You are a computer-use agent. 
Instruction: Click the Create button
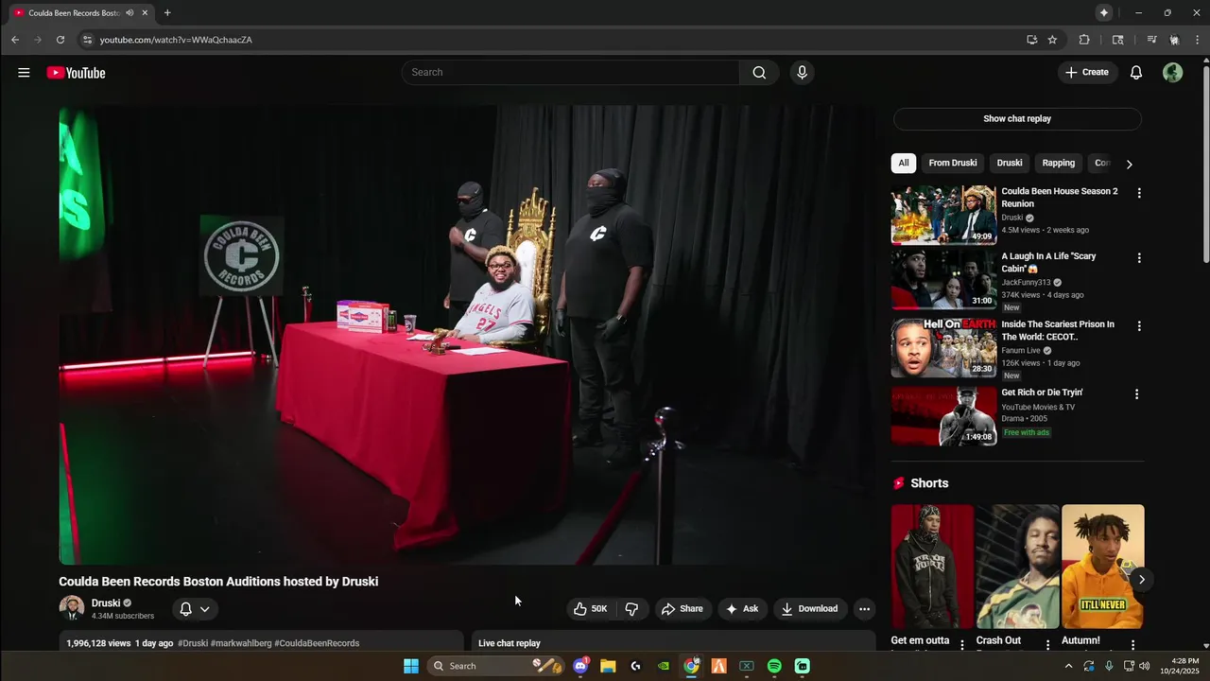(x=1088, y=73)
